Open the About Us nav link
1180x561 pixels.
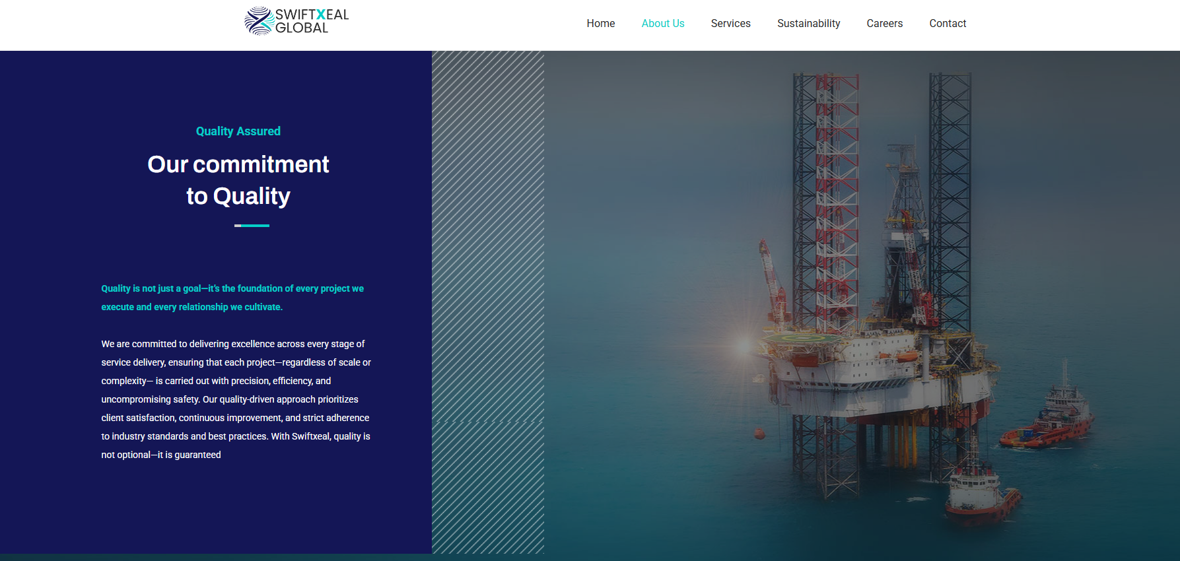662,24
